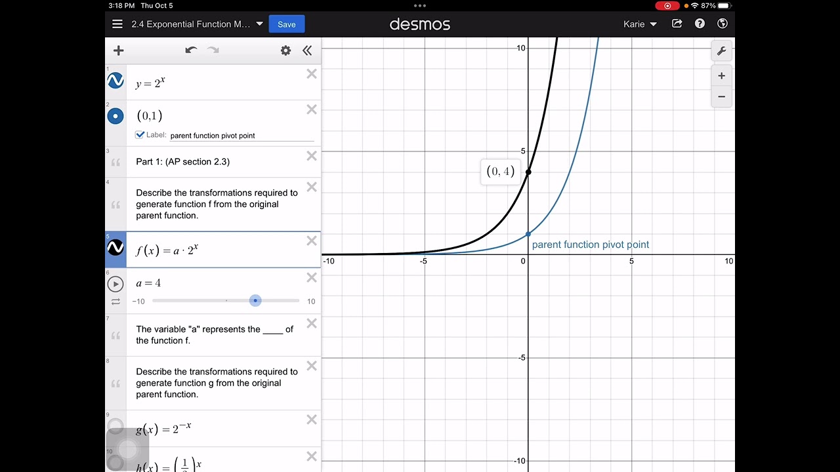Screen dimensions: 840x472
Task: Delete the f(x) expression
Action: click(312, 241)
